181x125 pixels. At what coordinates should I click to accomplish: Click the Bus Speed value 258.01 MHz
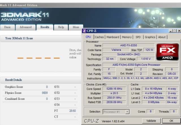pos(114,98)
